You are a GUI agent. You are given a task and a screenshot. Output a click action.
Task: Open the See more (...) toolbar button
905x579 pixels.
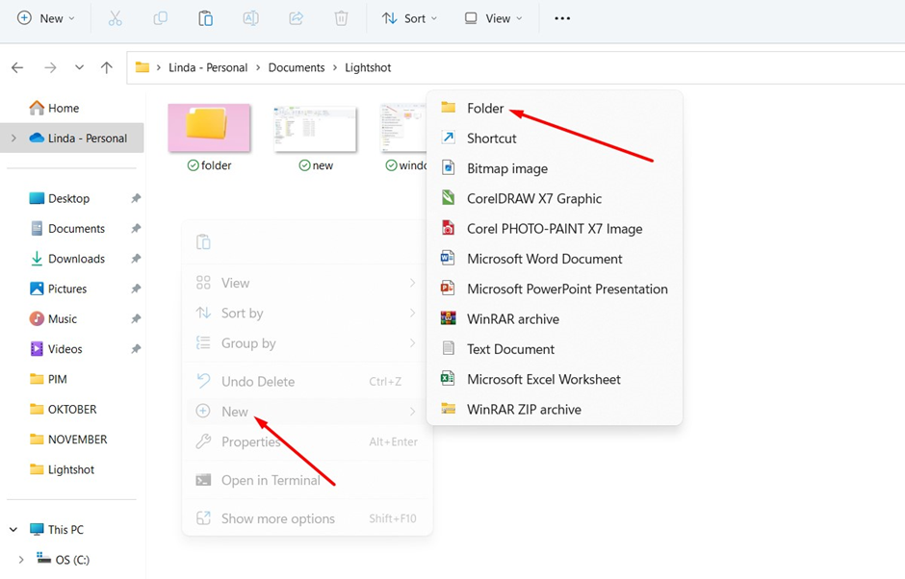(562, 18)
